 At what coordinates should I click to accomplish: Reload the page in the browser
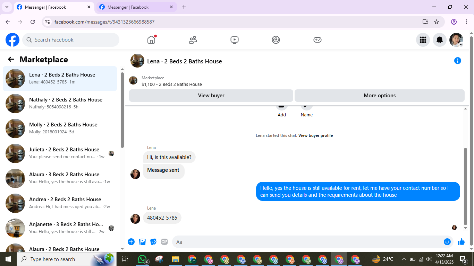point(33,22)
